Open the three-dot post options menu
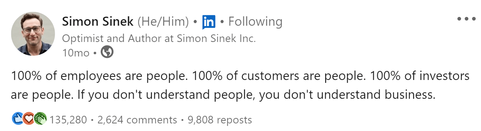Viewport: 481px width, 131px height. (466, 19)
